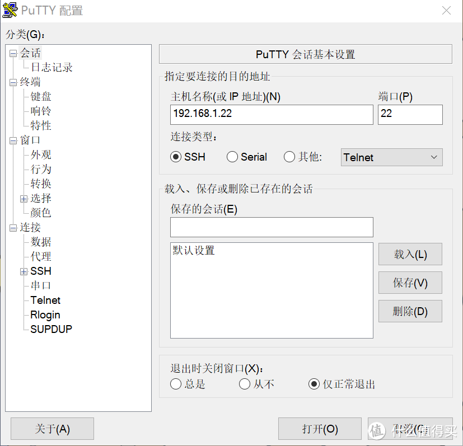Select the Serial connection type radio button
Image resolution: width=463 pixels, height=446 pixels.
click(232, 157)
